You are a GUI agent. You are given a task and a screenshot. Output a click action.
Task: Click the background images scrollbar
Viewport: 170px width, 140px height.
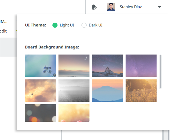coord(160,72)
